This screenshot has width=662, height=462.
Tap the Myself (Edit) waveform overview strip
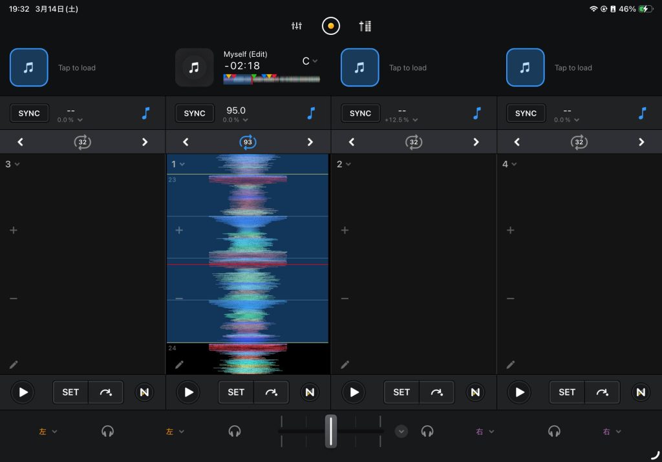(272, 79)
